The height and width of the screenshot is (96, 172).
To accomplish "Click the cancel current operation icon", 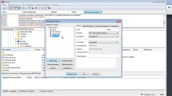I will [x=30, y=8].
